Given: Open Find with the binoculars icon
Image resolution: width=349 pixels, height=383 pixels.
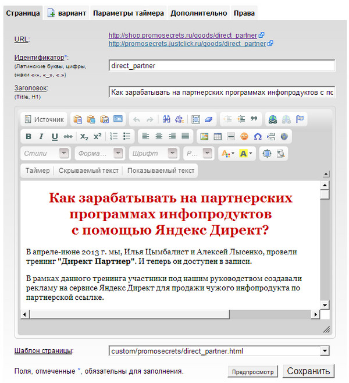Looking at the screenshot, I should click(x=166, y=119).
